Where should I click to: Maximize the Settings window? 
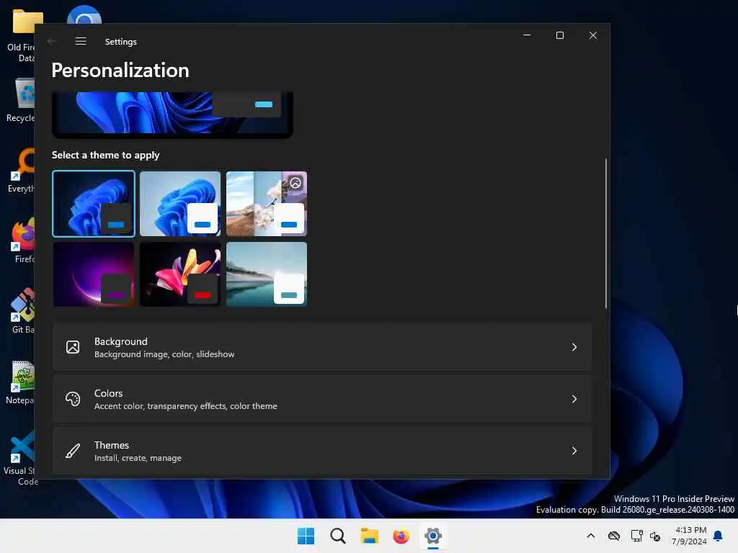pos(560,35)
